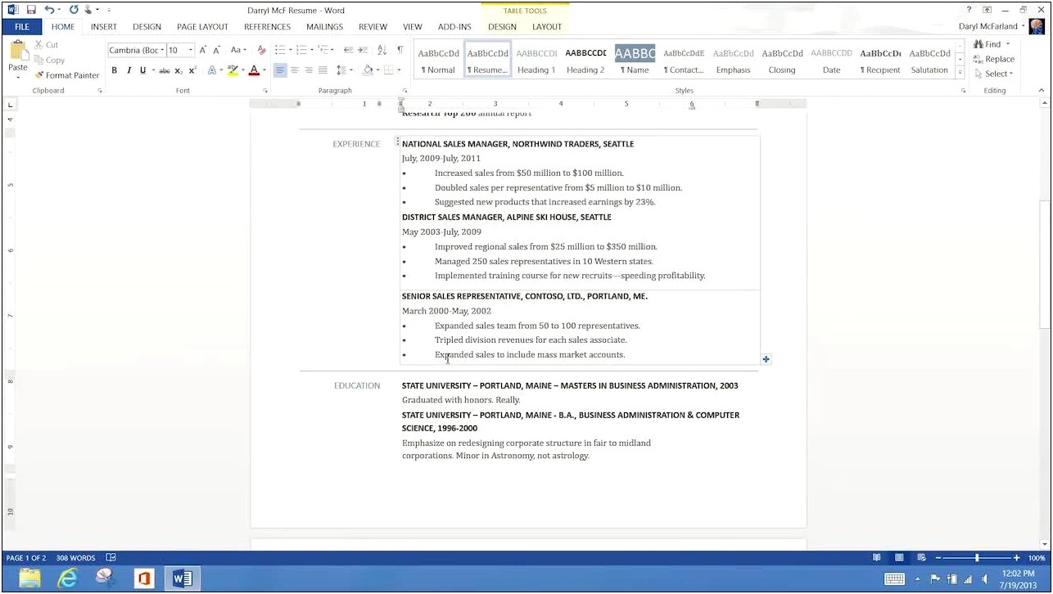Click the Line Spacing icon
The width and height of the screenshot is (1053, 594).
pyautogui.click(x=341, y=70)
